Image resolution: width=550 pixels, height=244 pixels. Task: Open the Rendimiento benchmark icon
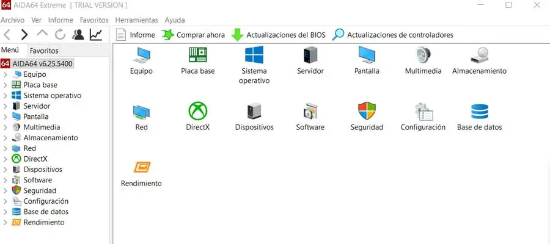point(141,167)
